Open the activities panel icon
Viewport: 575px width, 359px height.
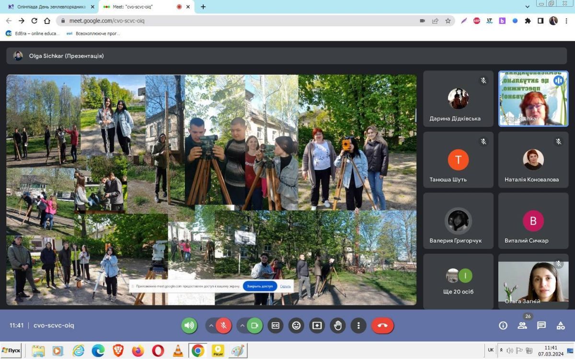(x=561, y=325)
